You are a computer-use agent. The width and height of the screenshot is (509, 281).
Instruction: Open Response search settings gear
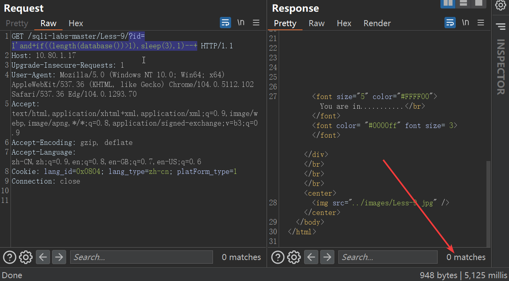click(294, 257)
